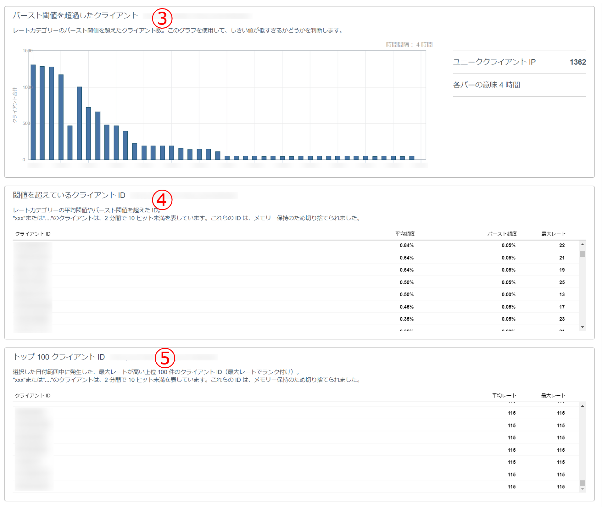Screen dimensions: 602x507
Task: Click scrollbar thumb in Top 100 table
Action: pos(582,483)
